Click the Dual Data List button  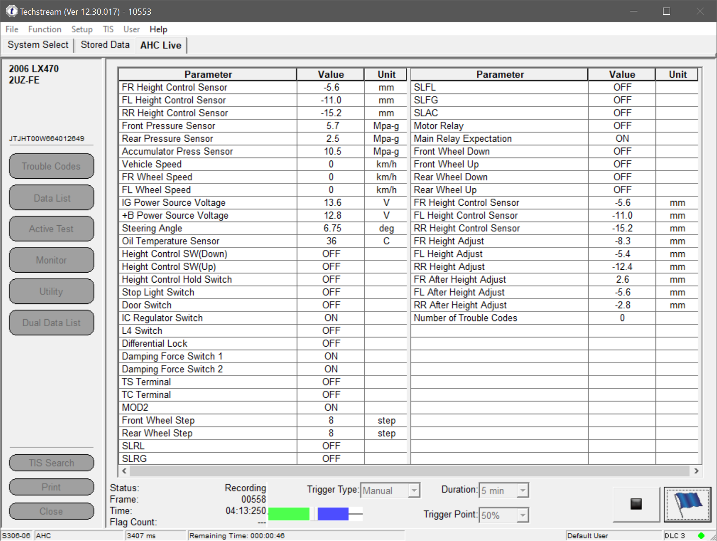[x=51, y=323]
